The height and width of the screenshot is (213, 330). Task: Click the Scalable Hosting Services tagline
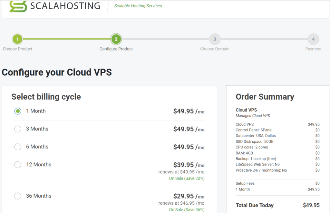(138, 6)
